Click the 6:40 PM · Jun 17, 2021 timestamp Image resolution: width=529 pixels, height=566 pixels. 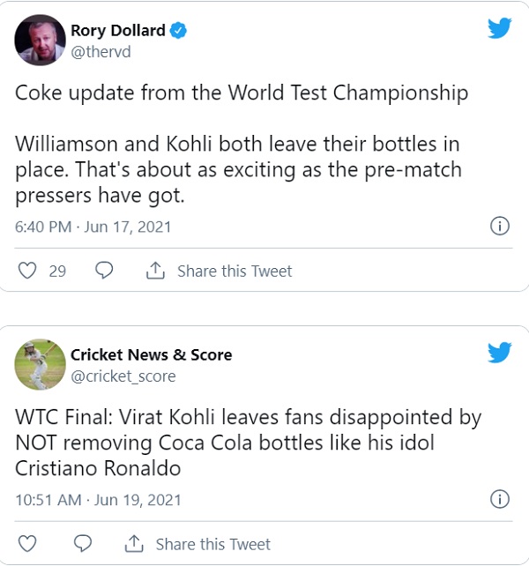pyautogui.click(x=93, y=227)
